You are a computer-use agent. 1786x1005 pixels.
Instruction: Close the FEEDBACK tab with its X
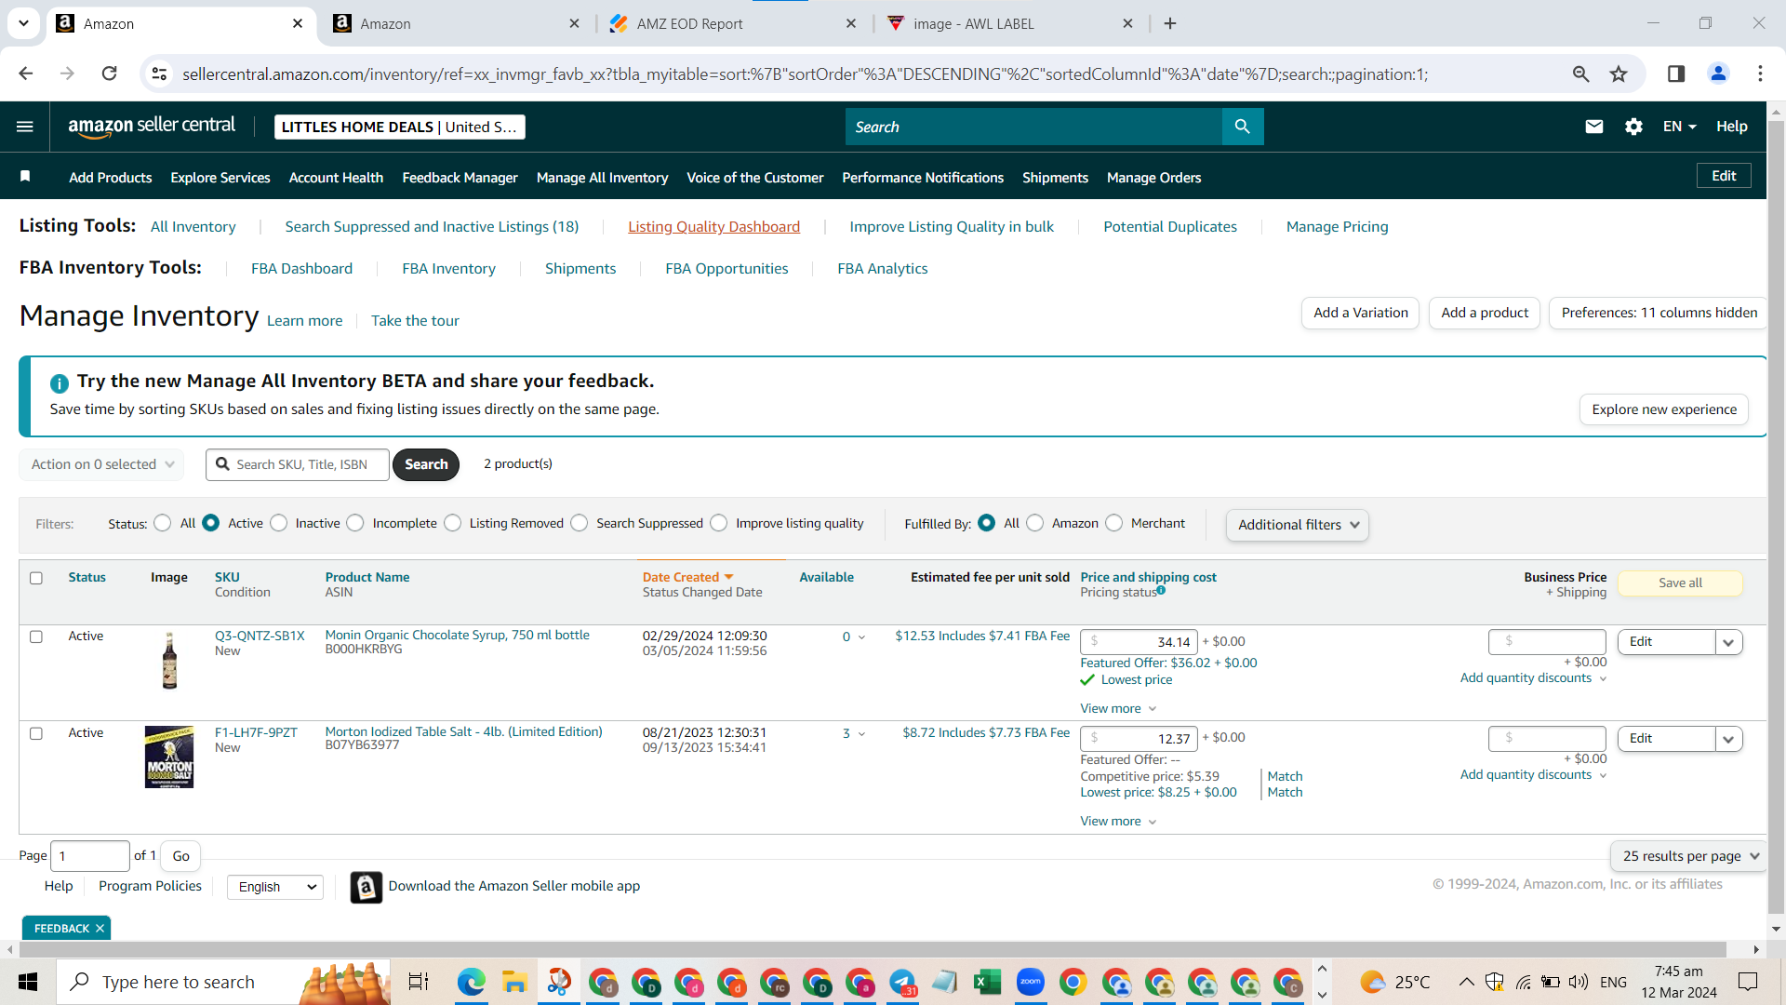pos(100,929)
